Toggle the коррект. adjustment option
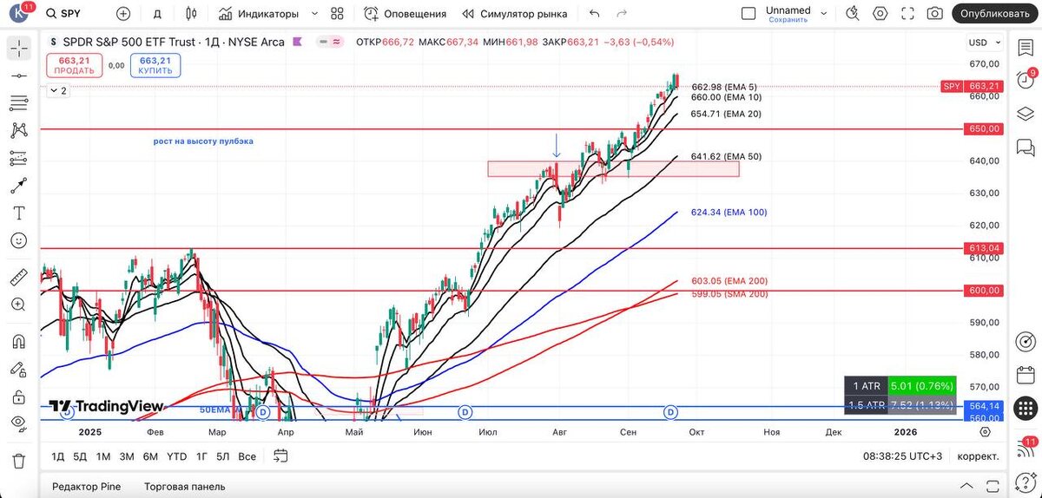Screen dimensions: 1042x498 coord(978,455)
